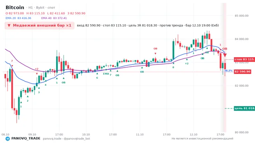Click the disclaimer 'Не является инвестиционной рекомендацией'
This screenshot has height=143, width=255.
tap(202, 139)
